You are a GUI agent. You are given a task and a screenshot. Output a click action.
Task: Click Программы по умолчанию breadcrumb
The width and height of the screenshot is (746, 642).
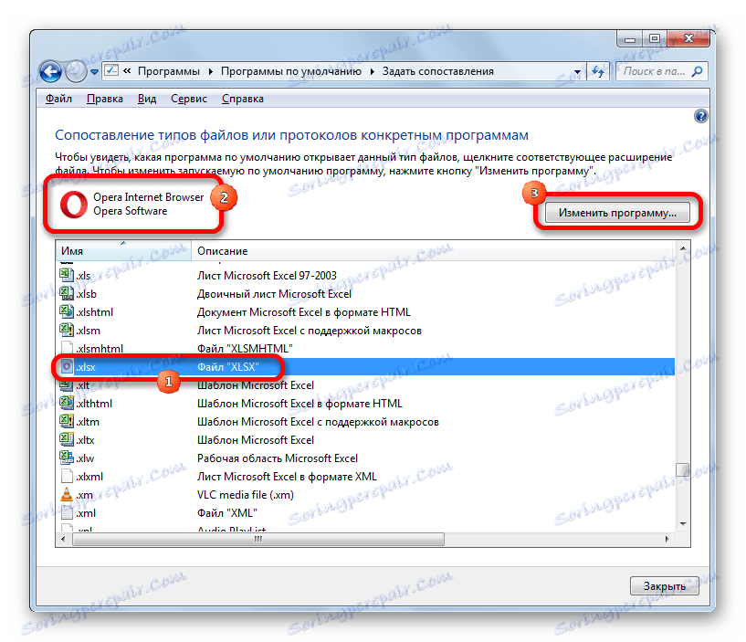[x=290, y=71]
